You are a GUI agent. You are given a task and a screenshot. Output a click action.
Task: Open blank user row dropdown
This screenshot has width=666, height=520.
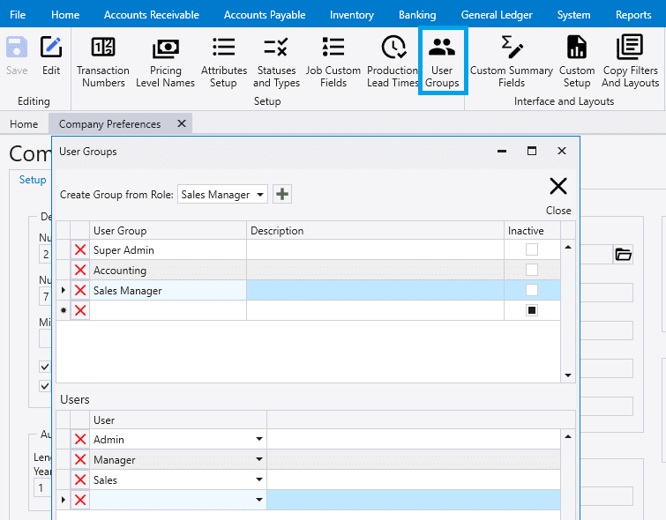259,500
